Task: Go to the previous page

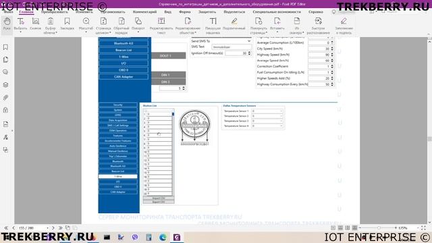Action: 13,228
